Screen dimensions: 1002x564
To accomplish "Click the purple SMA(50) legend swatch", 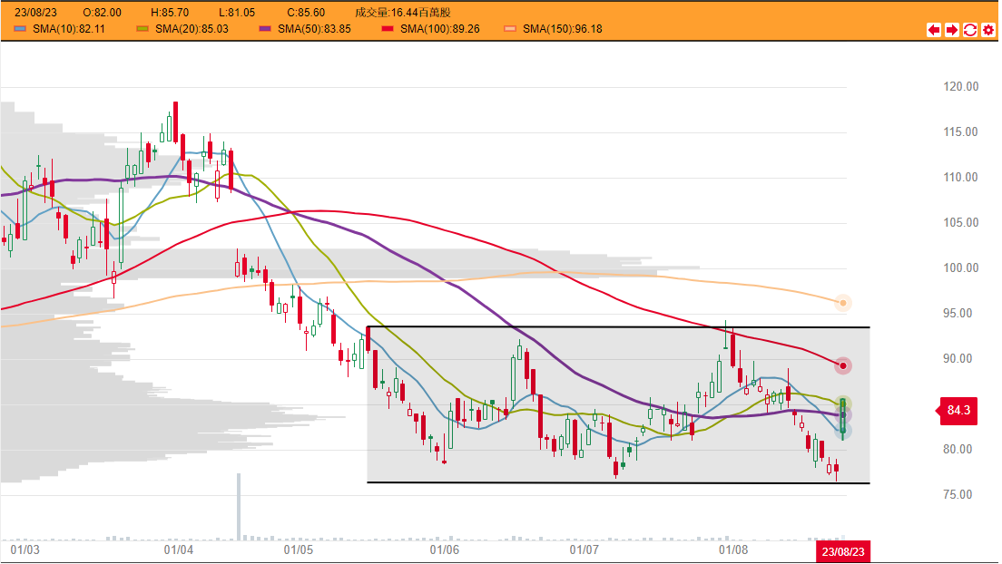I will point(265,29).
